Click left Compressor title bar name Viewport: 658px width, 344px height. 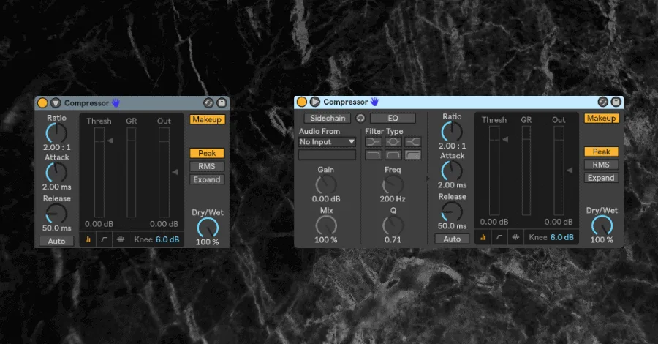86,103
